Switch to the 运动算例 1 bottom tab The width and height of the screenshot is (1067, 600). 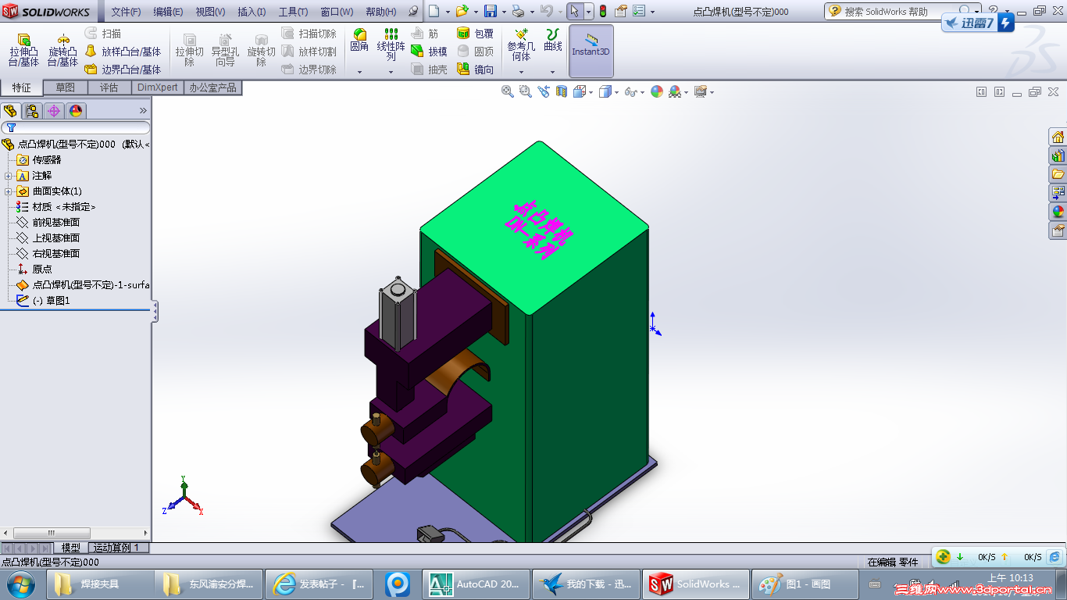(x=117, y=548)
